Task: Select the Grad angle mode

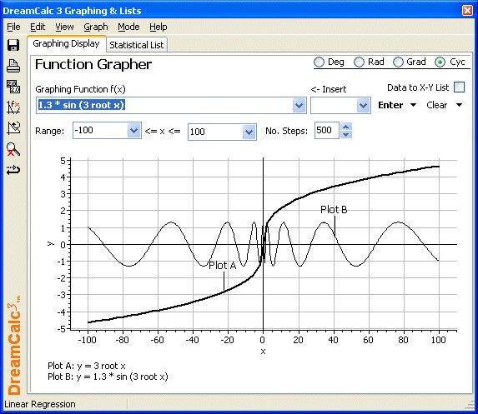Action: (x=398, y=62)
